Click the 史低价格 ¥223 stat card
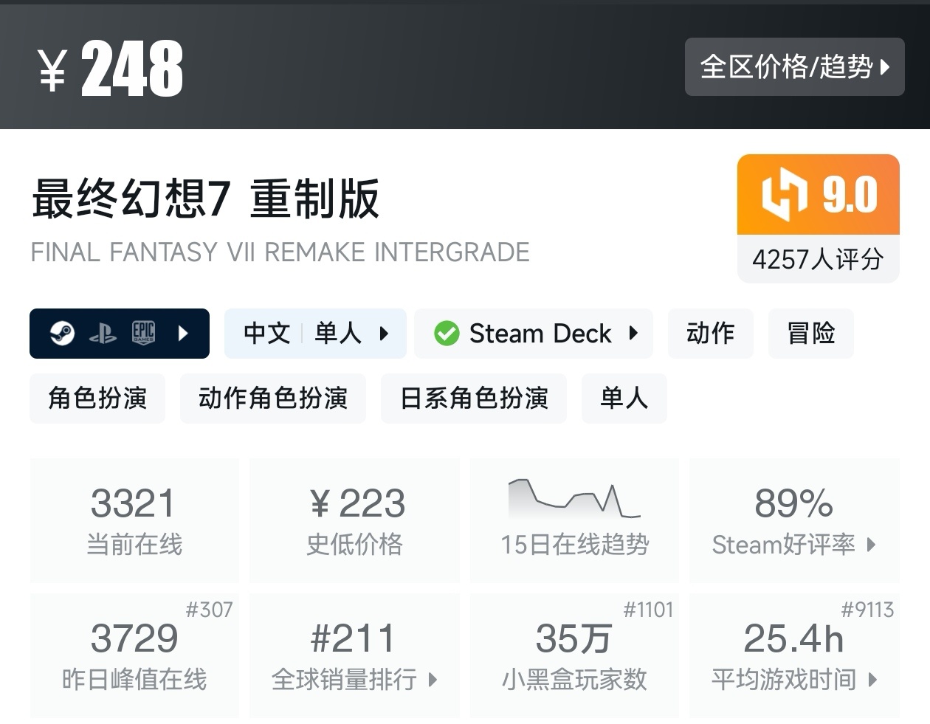930x724 pixels. click(355, 520)
